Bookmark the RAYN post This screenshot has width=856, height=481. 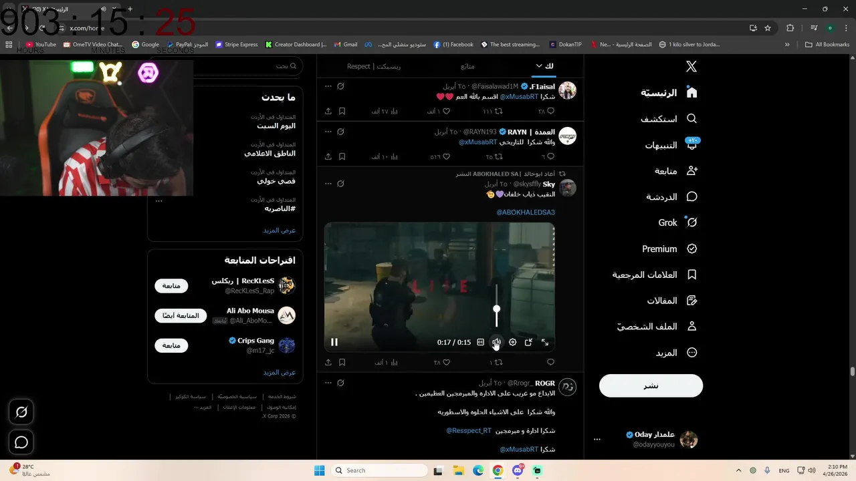342,156
